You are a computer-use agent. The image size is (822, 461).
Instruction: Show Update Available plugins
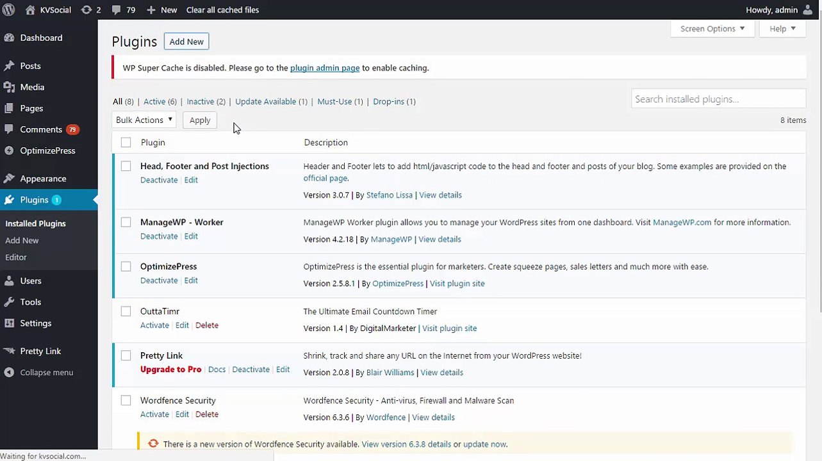pyautogui.click(x=271, y=101)
